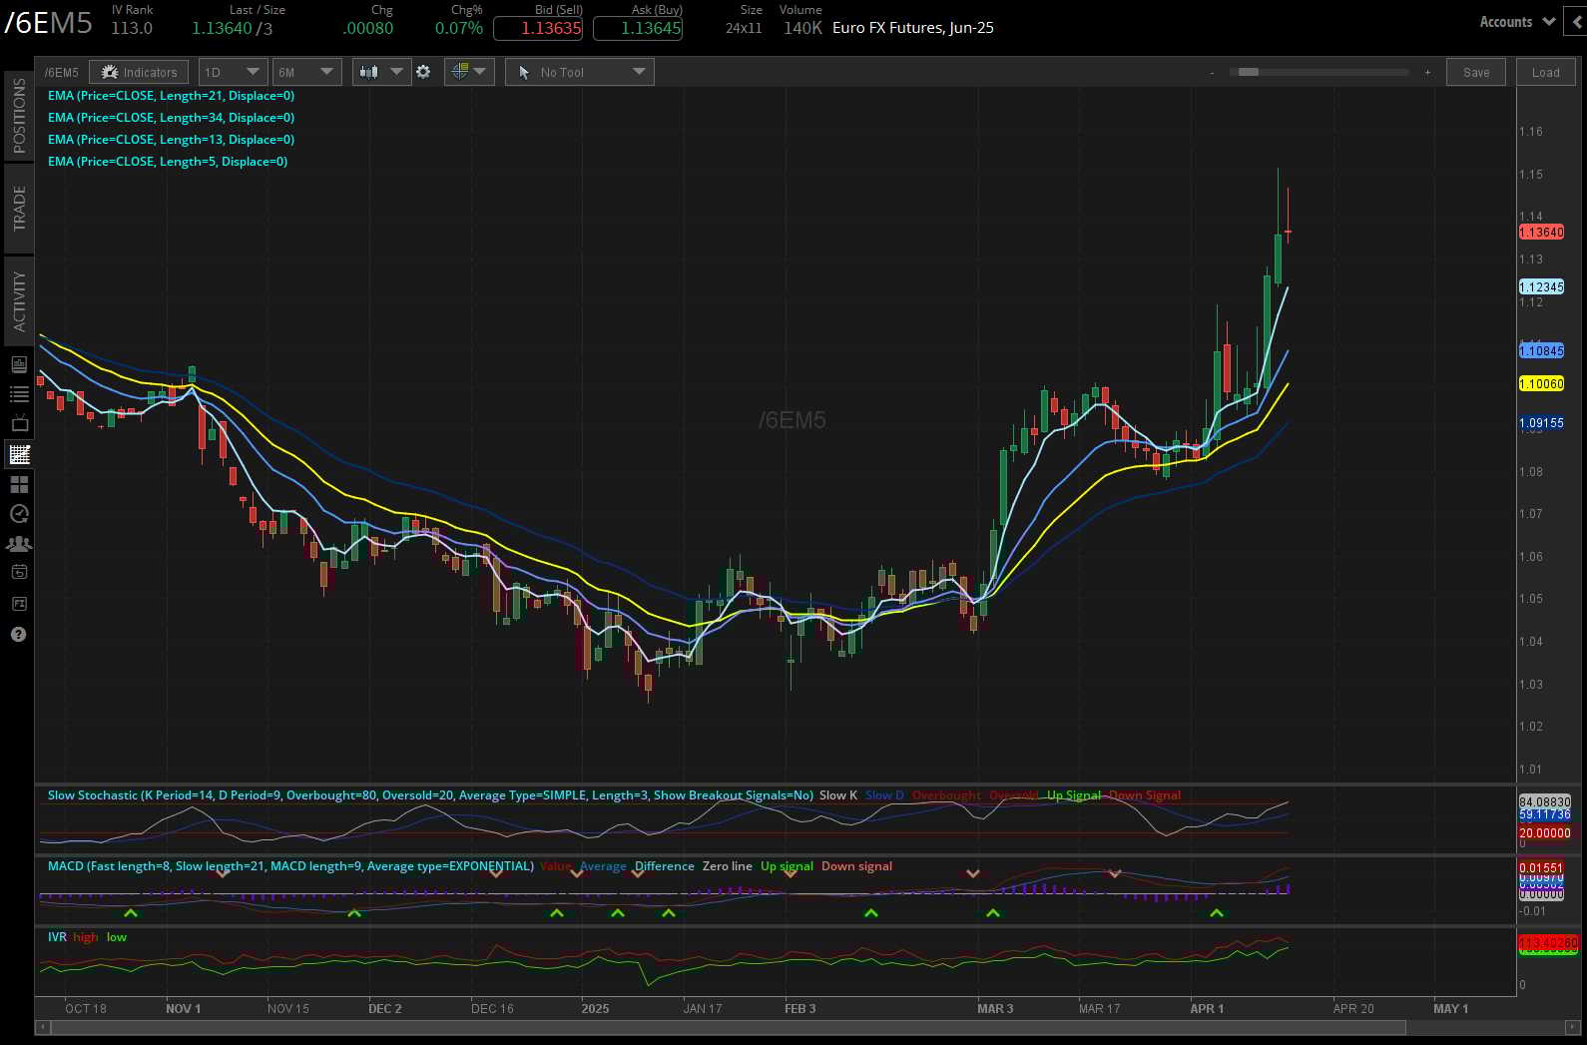Open the portfolio chart sidebar icon

[19, 364]
